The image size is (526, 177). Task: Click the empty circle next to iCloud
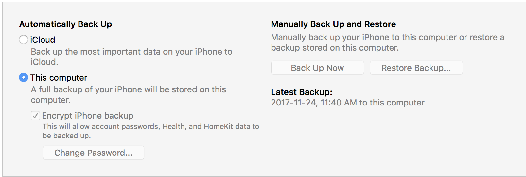pos(24,40)
